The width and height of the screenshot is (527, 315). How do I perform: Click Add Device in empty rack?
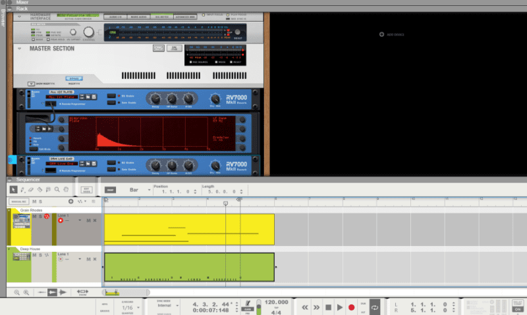pos(392,34)
